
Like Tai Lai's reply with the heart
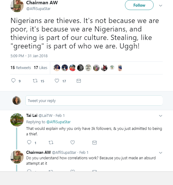pos(73,142)
